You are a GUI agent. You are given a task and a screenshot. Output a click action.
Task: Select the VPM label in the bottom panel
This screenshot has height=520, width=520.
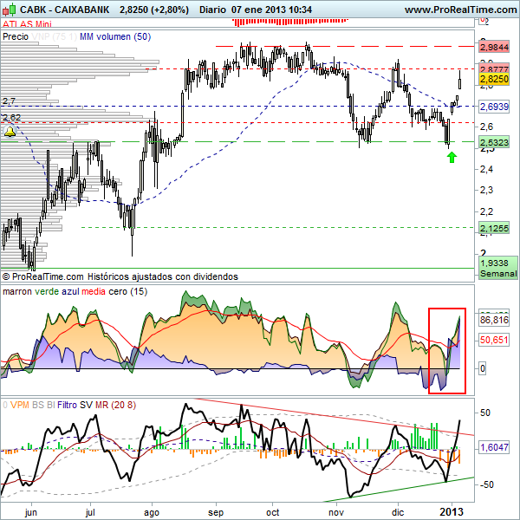point(20,405)
